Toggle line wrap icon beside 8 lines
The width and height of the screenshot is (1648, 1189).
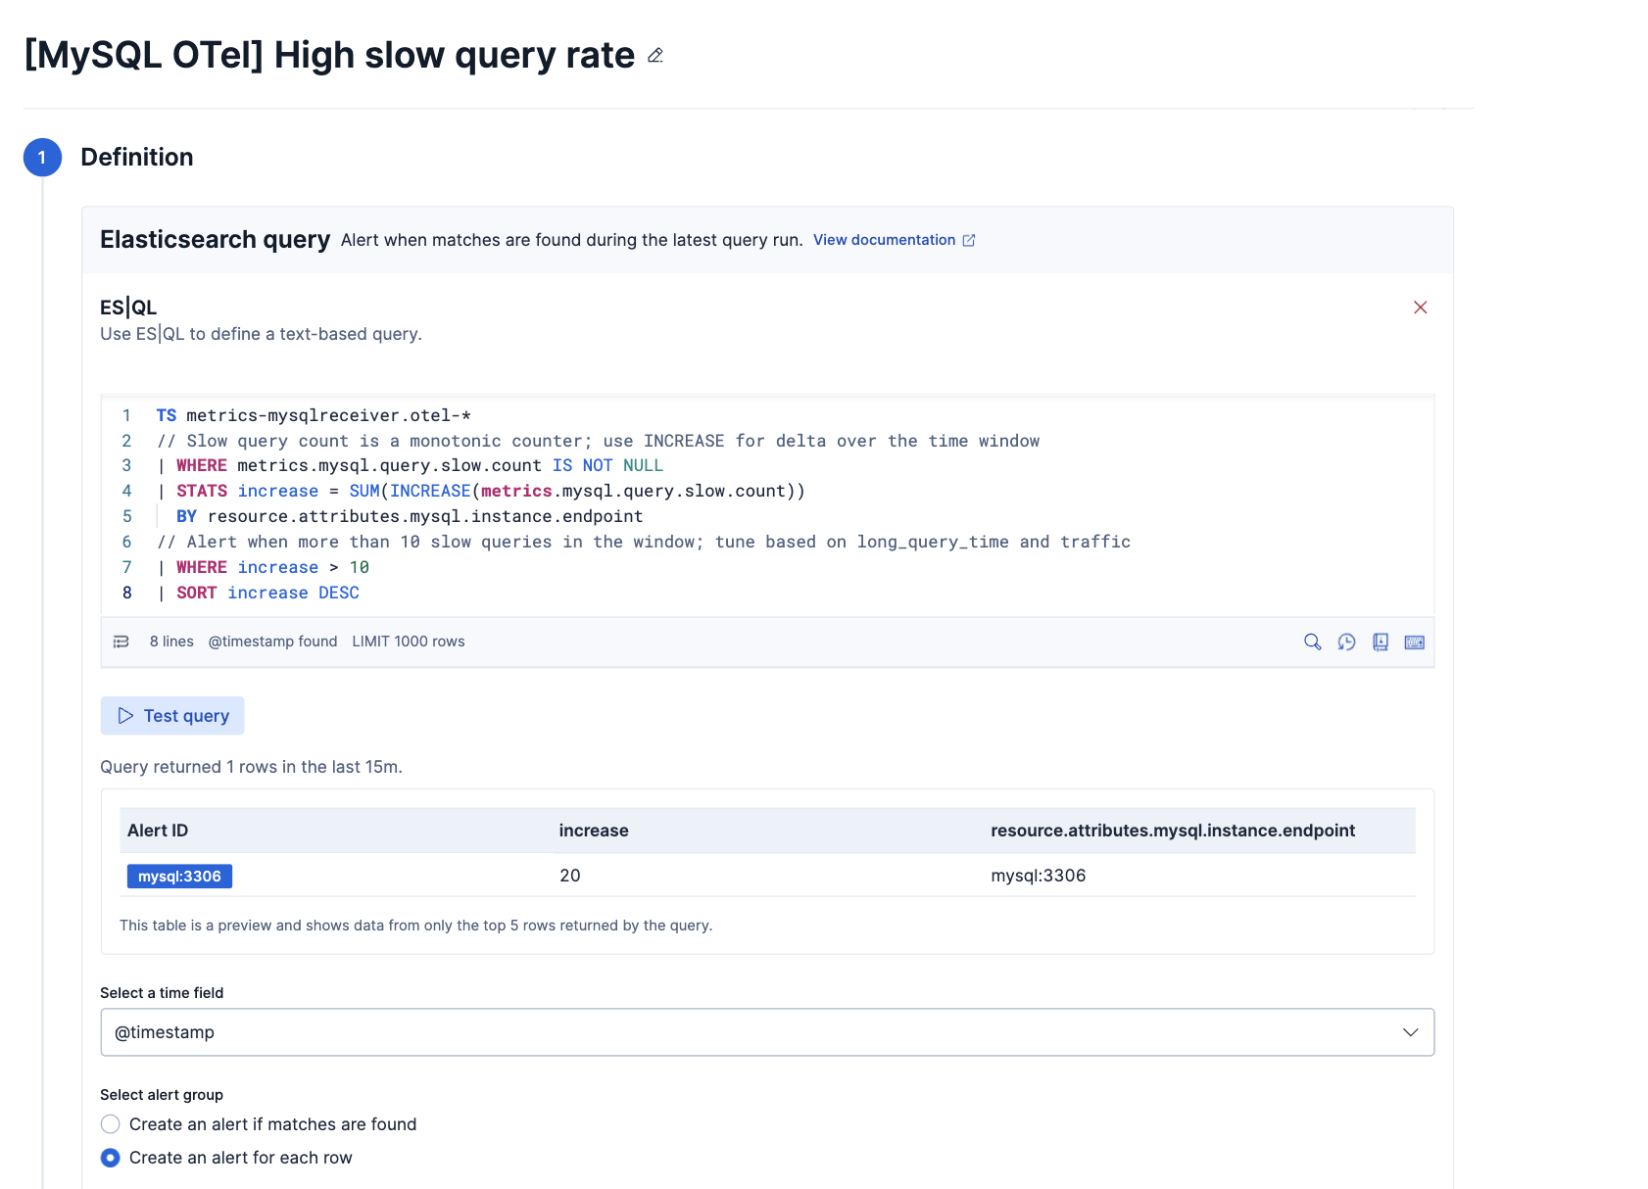(x=121, y=642)
